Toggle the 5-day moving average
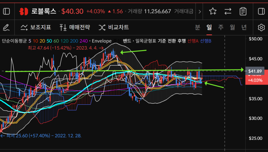The height and width of the screenshot is (152, 268). (30, 41)
